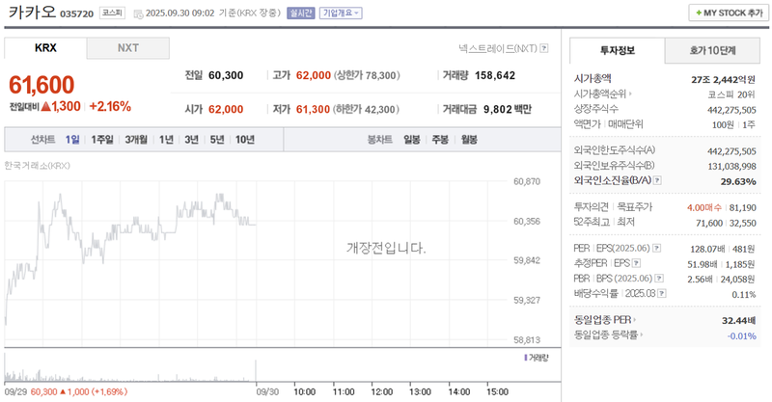Click the help icon next to 외국인소진율(B/A)
This screenshot has width=772, height=402.
(x=659, y=180)
